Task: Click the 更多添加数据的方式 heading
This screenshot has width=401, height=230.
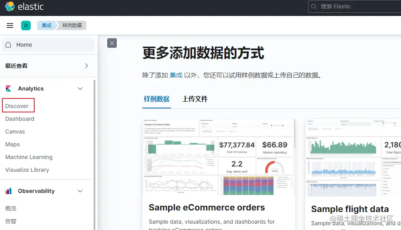Action: pos(203,53)
